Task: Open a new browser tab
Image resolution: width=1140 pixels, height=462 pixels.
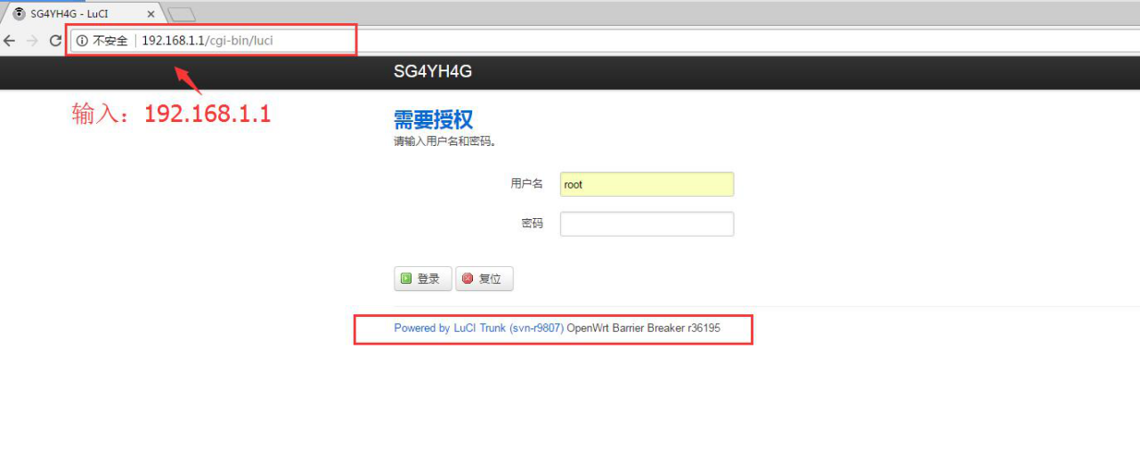Action: click(x=182, y=14)
